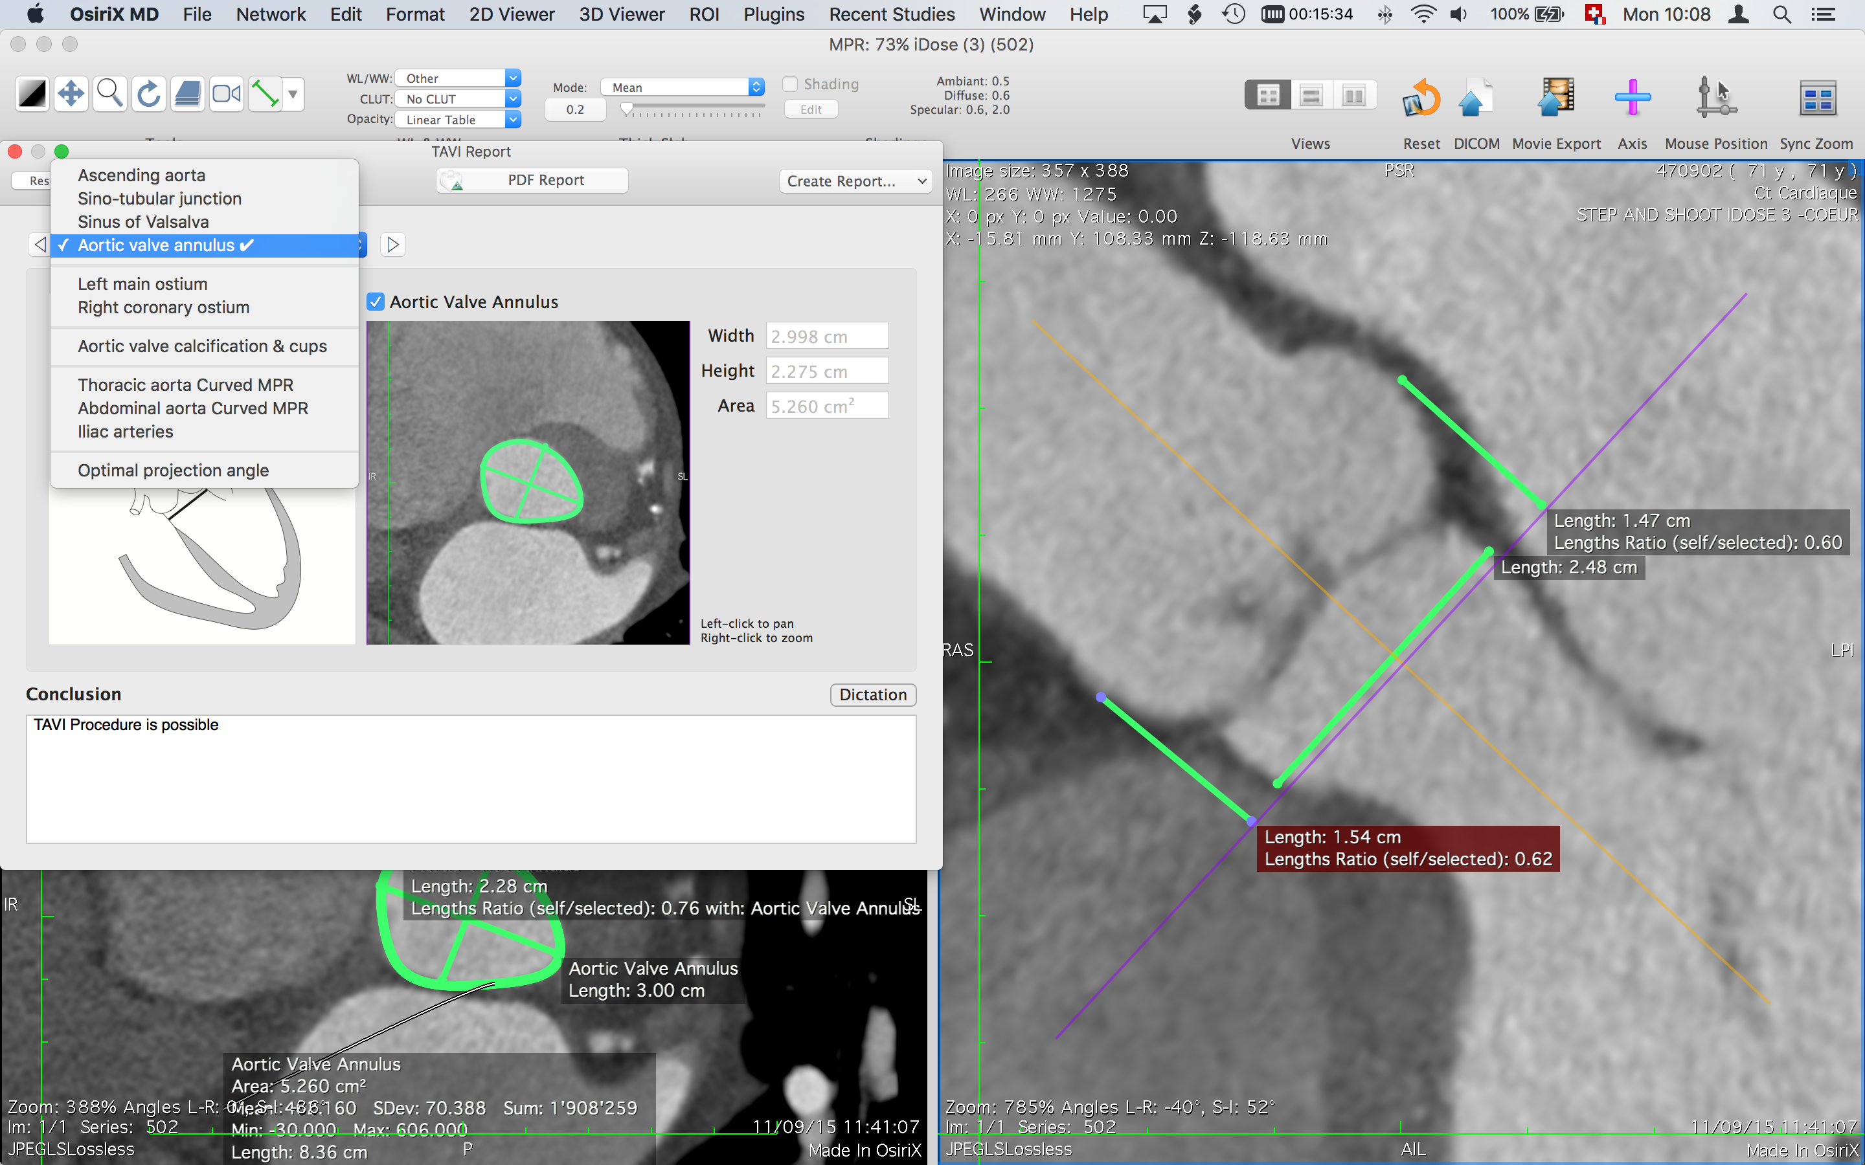Click the Movie Export icon
This screenshot has height=1165, width=1865.
pos(1556,98)
